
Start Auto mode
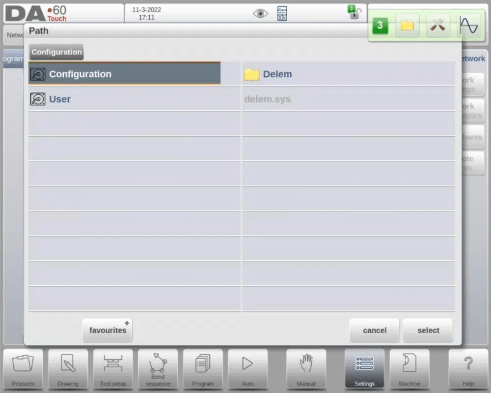pos(247,369)
